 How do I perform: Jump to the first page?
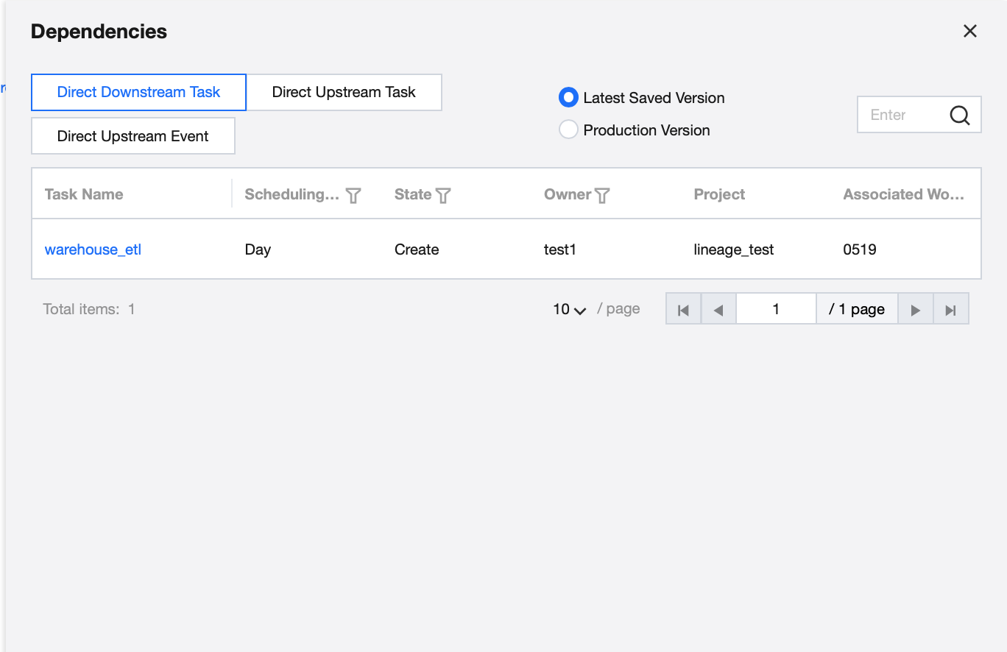point(683,310)
